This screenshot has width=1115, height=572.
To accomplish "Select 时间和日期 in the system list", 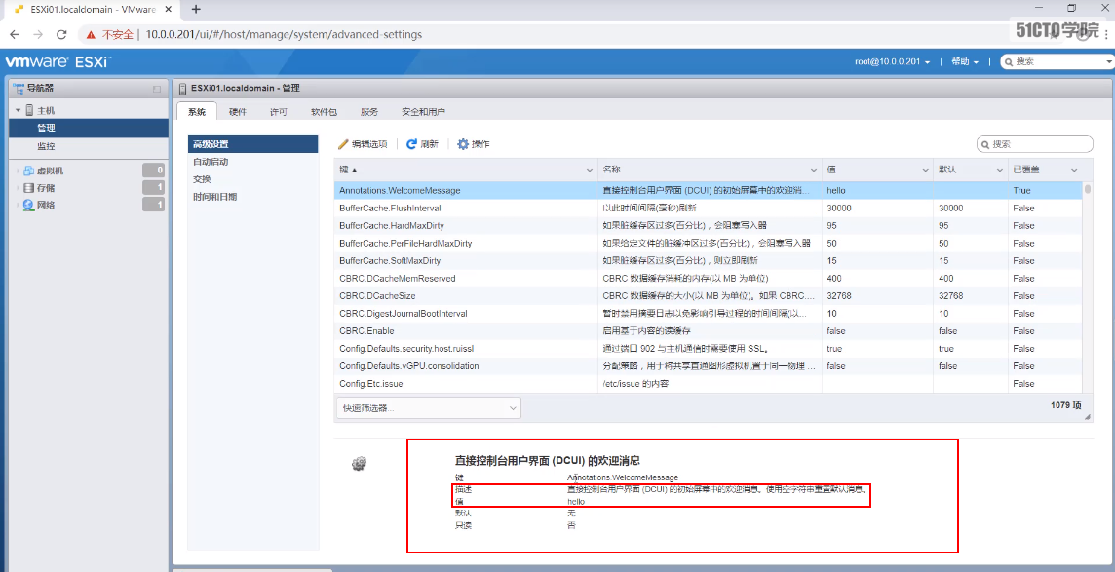I will [252, 197].
